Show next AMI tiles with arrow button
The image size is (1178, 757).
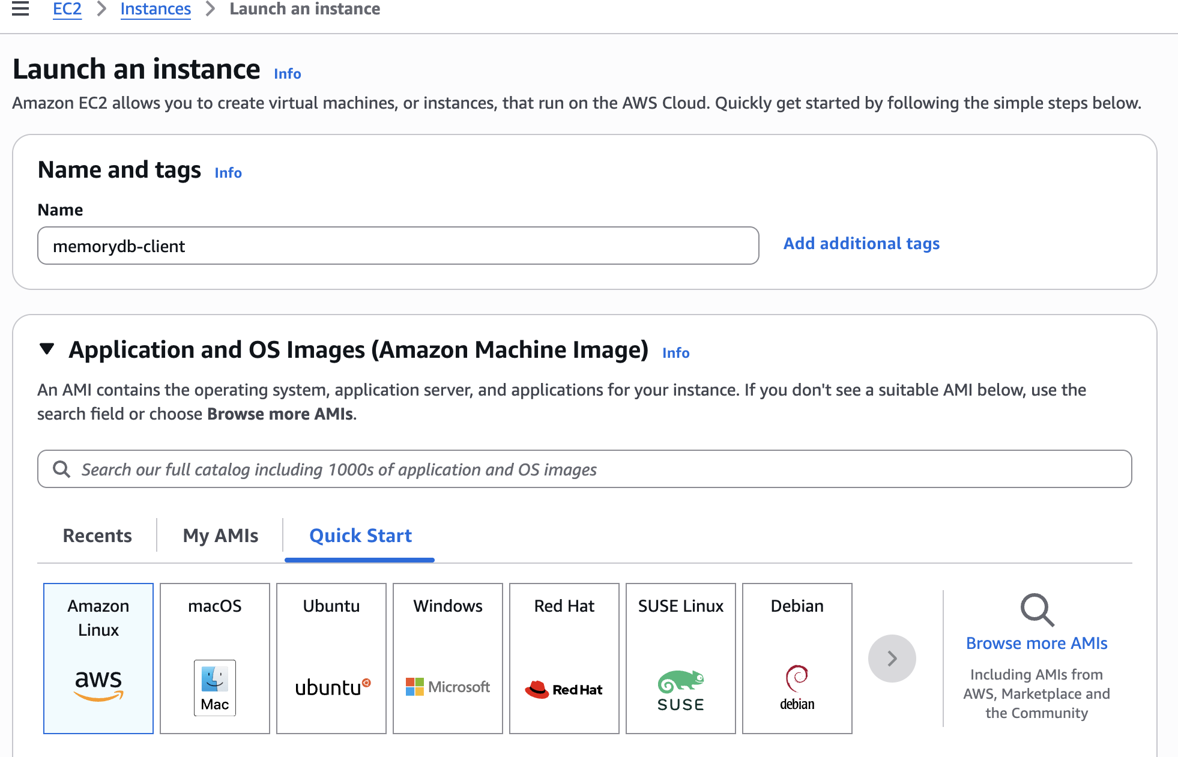[x=892, y=659]
